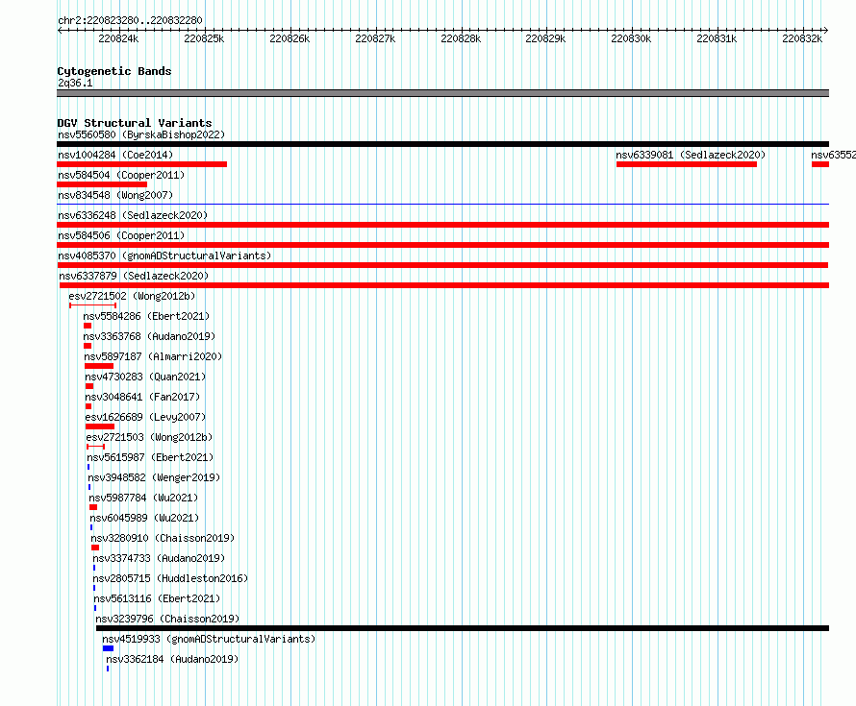Click the chr2:220823280..220832280 region label
The height and width of the screenshot is (706, 856).
click(x=130, y=20)
